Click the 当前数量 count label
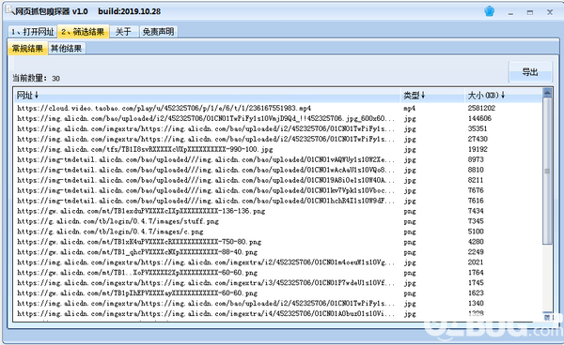Screen dimensions: 564x345 [x=37, y=78]
